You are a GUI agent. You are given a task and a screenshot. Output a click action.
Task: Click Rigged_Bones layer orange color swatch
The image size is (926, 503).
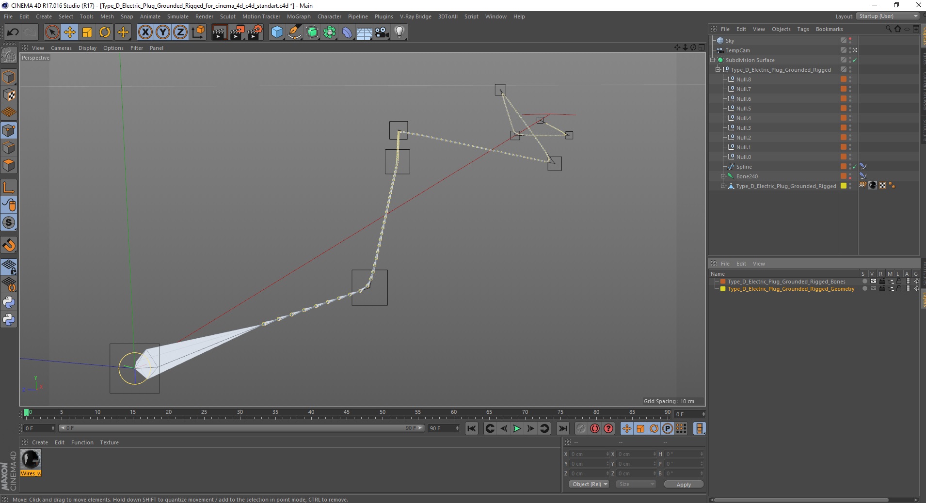click(723, 282)
